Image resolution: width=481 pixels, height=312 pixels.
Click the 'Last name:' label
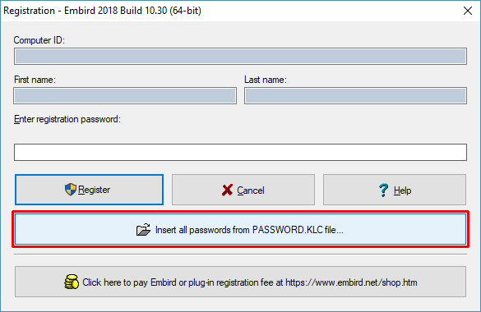coord(266,80)
